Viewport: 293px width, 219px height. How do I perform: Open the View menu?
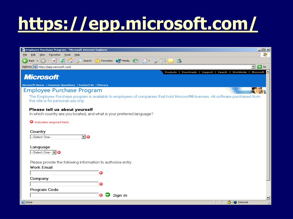(42, 55)
